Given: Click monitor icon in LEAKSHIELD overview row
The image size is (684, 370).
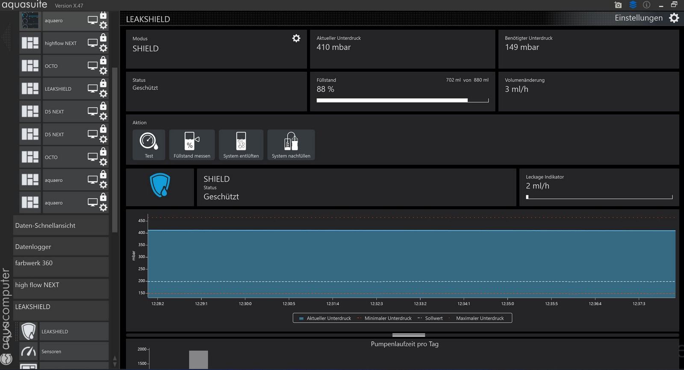Looking at the screenshot, I should pyautogui.click(x=93, y=88).
